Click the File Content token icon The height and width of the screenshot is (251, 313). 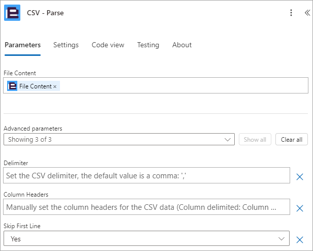click(x=12, y=86)
